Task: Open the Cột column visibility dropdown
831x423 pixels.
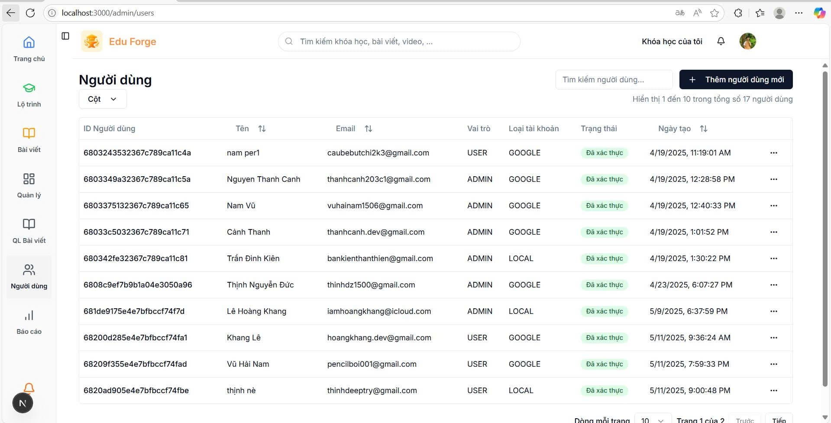Action: click(103, 99)
